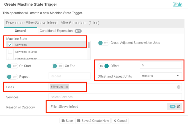The height and width of the screenshot is (126, 188).
Task: Click the Offset value field
Action: [161, 65]
